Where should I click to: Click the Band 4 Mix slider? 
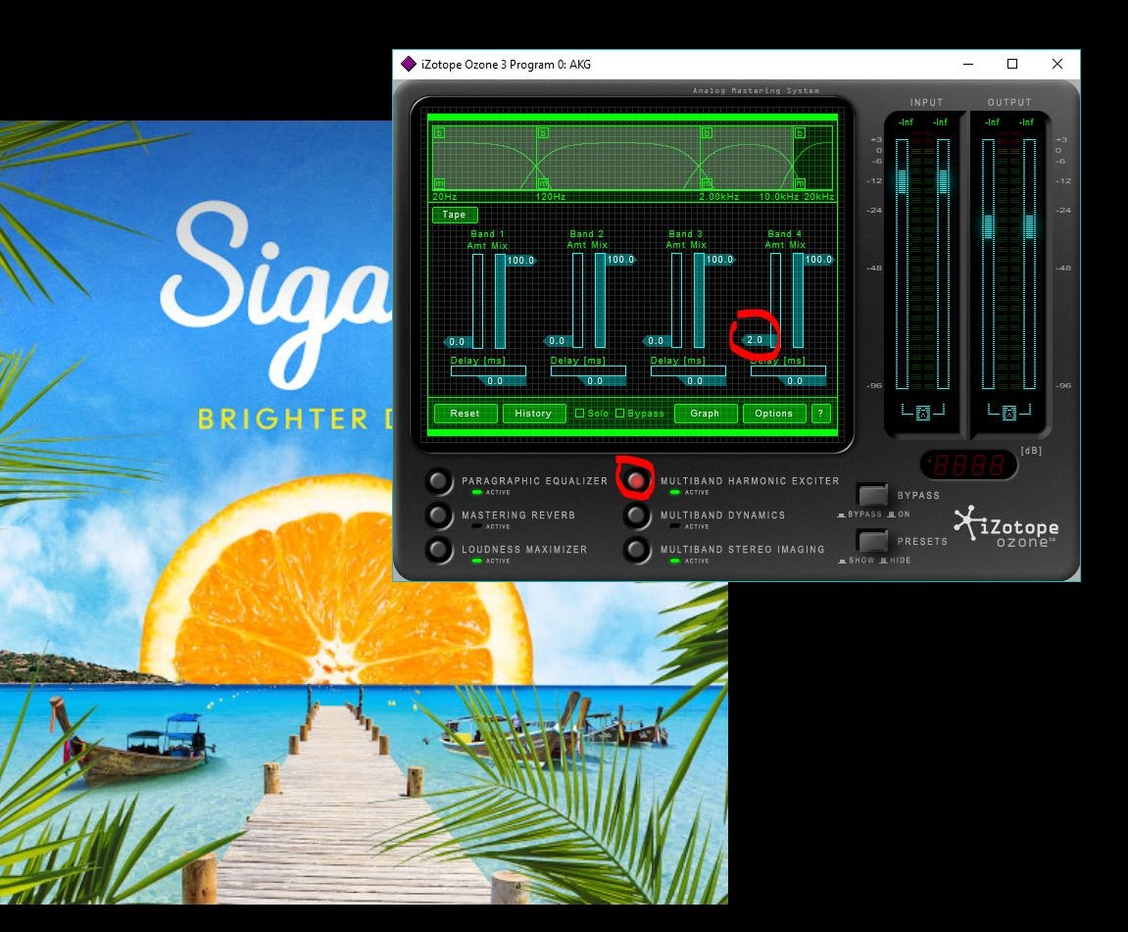coord(798,301)
